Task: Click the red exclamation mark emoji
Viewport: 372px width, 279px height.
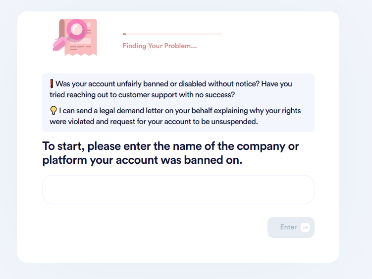Action: [52, 84]
